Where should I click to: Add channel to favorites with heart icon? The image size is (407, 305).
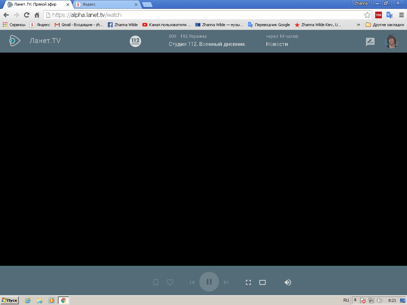tap(170, 282)
